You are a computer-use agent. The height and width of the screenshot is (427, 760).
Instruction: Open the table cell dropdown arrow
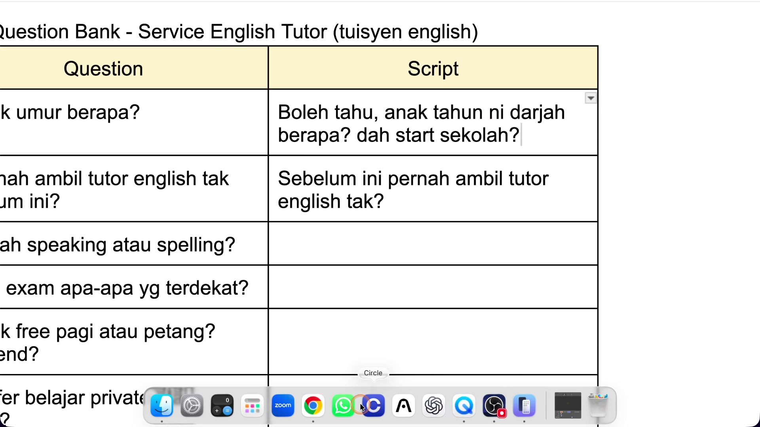pos(591,98)
